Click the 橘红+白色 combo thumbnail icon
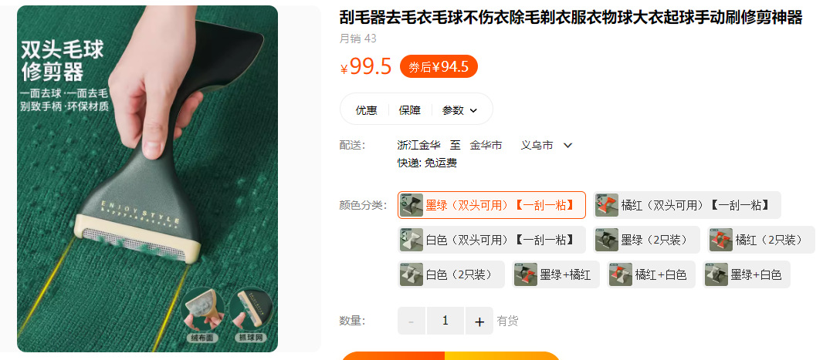The height and width of the screenshot is (360, 840). coord(621,274)
